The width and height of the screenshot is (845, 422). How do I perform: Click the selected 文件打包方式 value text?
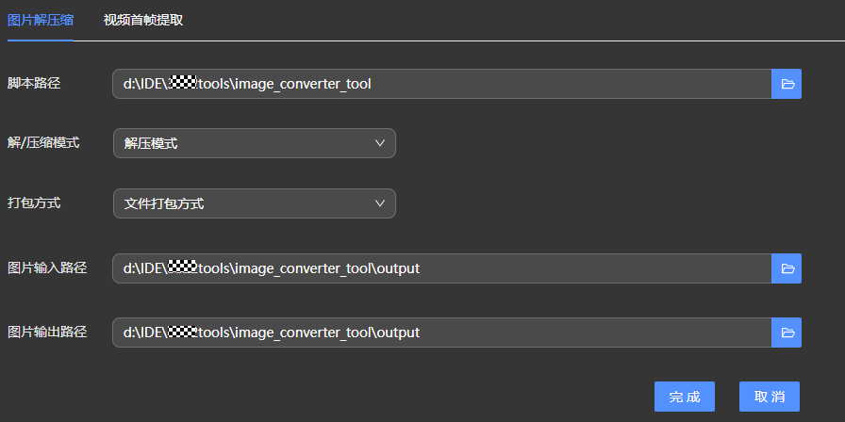pos(164,203)
